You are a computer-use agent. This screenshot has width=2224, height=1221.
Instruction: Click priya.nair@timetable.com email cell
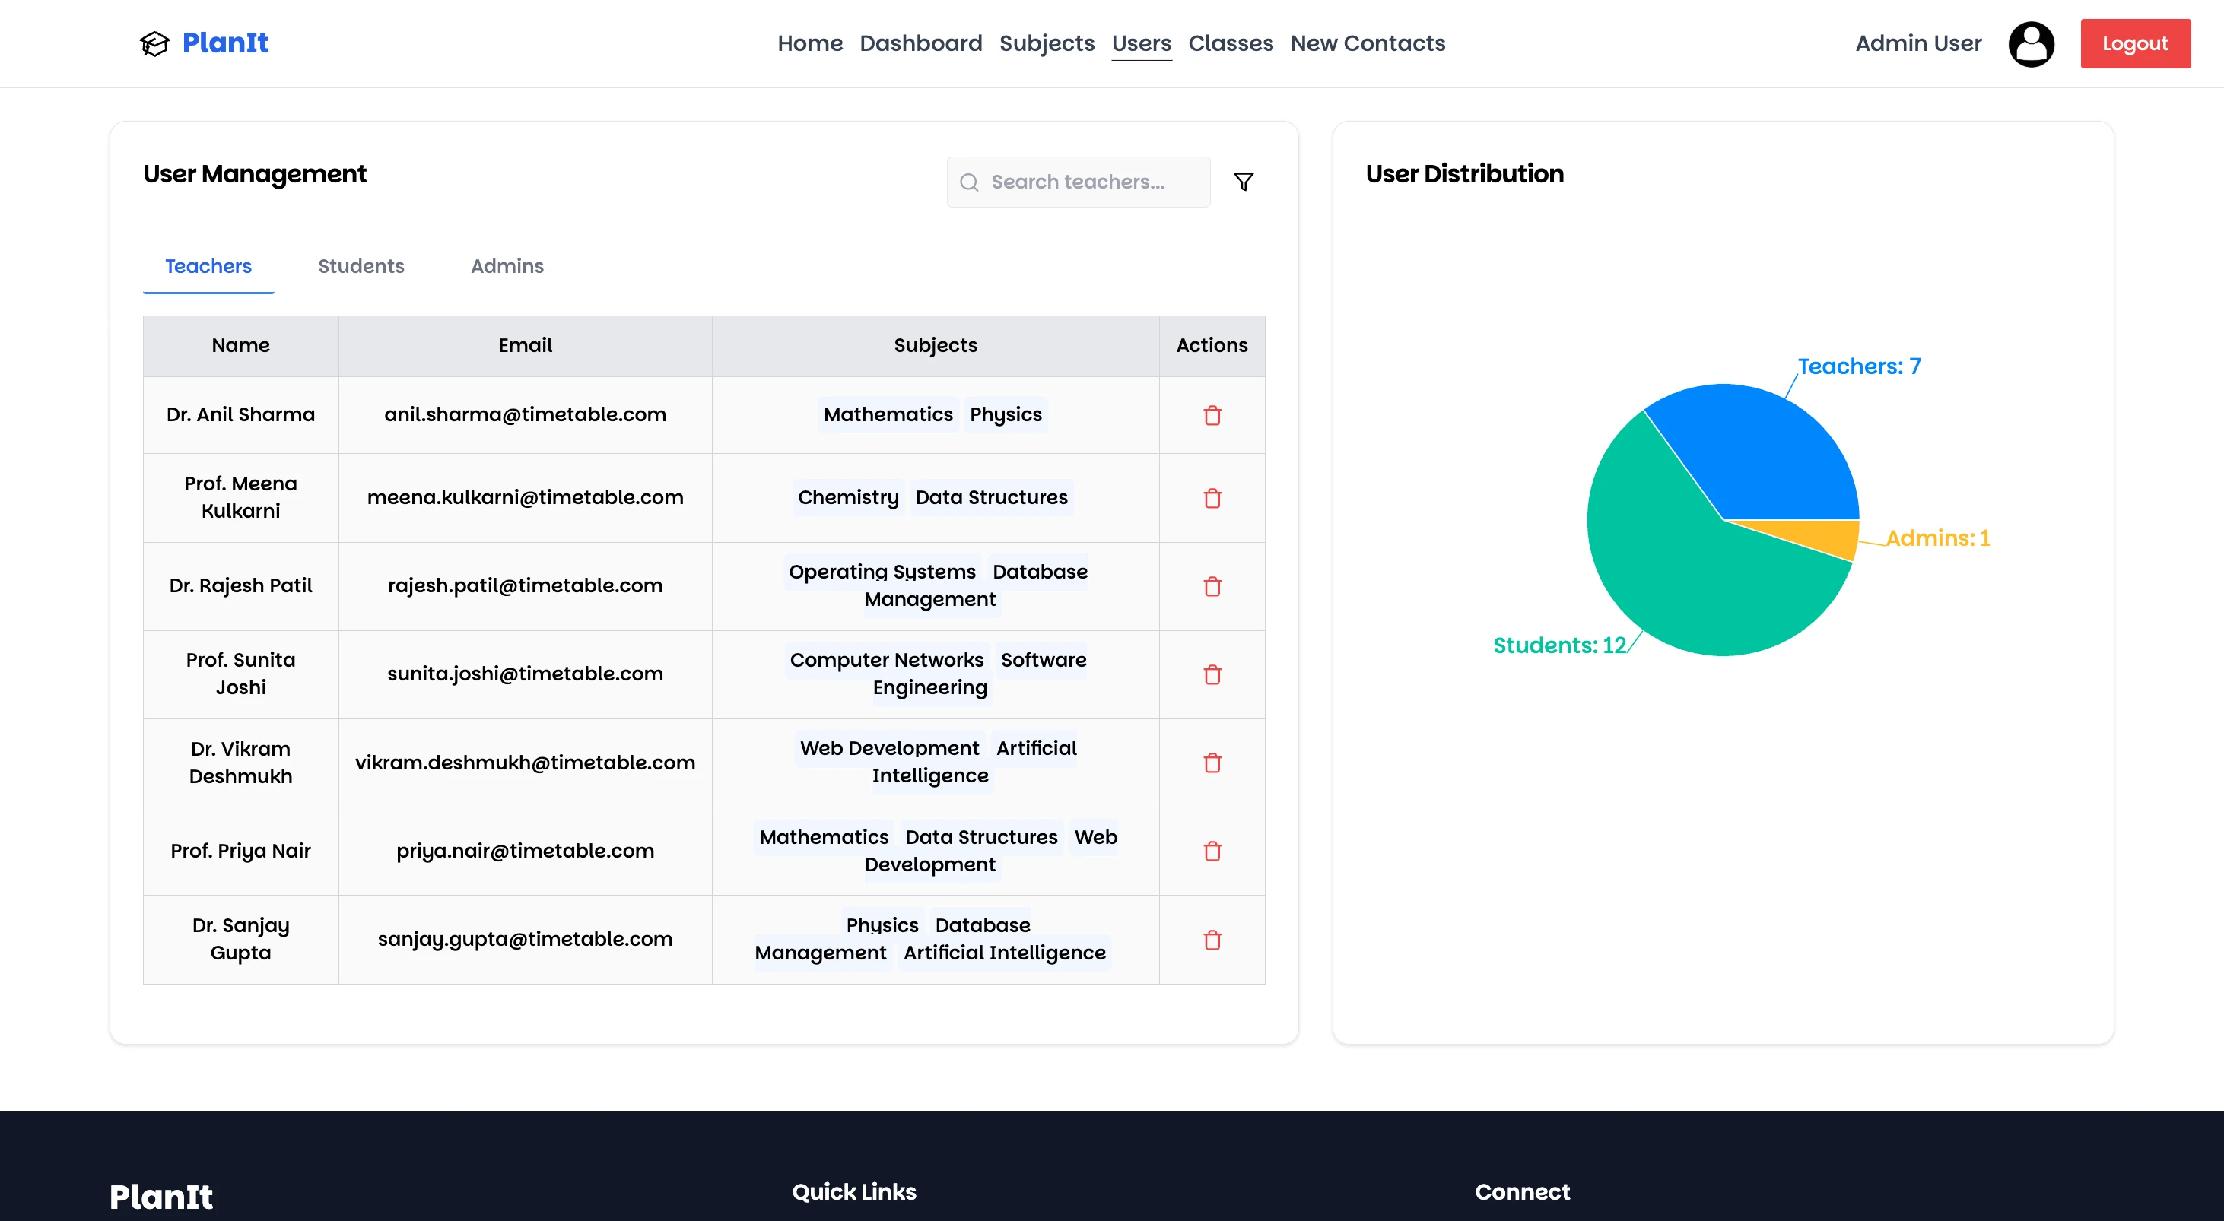(x=525, y=850)
